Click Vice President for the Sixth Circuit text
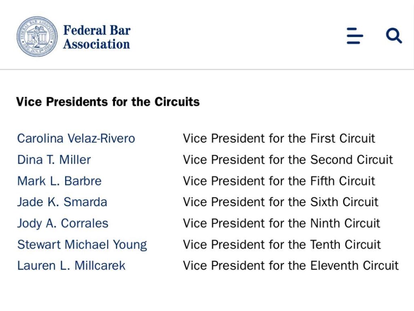Screen dimensions: 414x311 click(x=281, y=202)
